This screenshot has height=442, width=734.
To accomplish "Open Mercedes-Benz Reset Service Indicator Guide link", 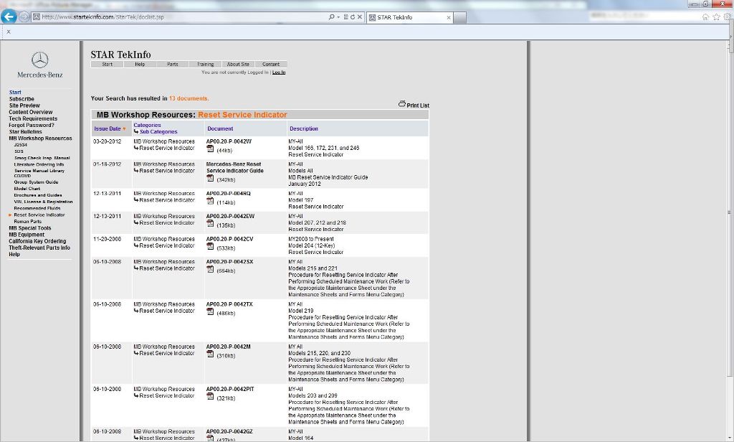I will click(x=234, y=167).
